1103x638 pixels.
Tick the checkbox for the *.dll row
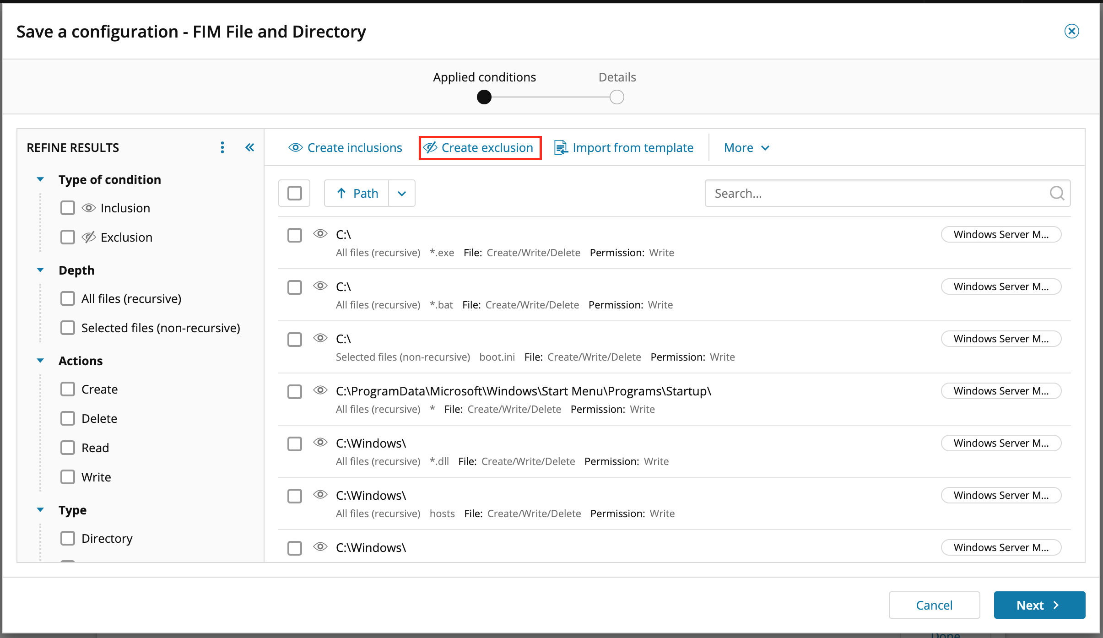tap(295, 443)
